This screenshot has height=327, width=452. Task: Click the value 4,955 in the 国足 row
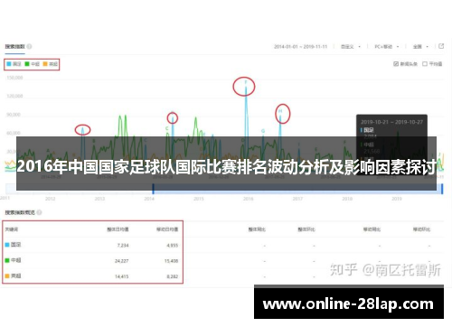coord(173,246)
